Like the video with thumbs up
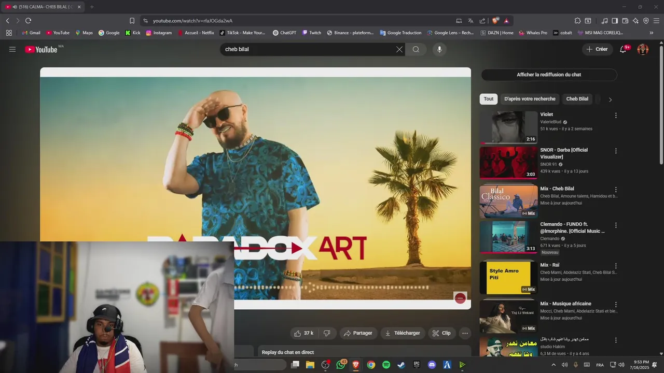664x373 pixels. [x=305, y=333]
